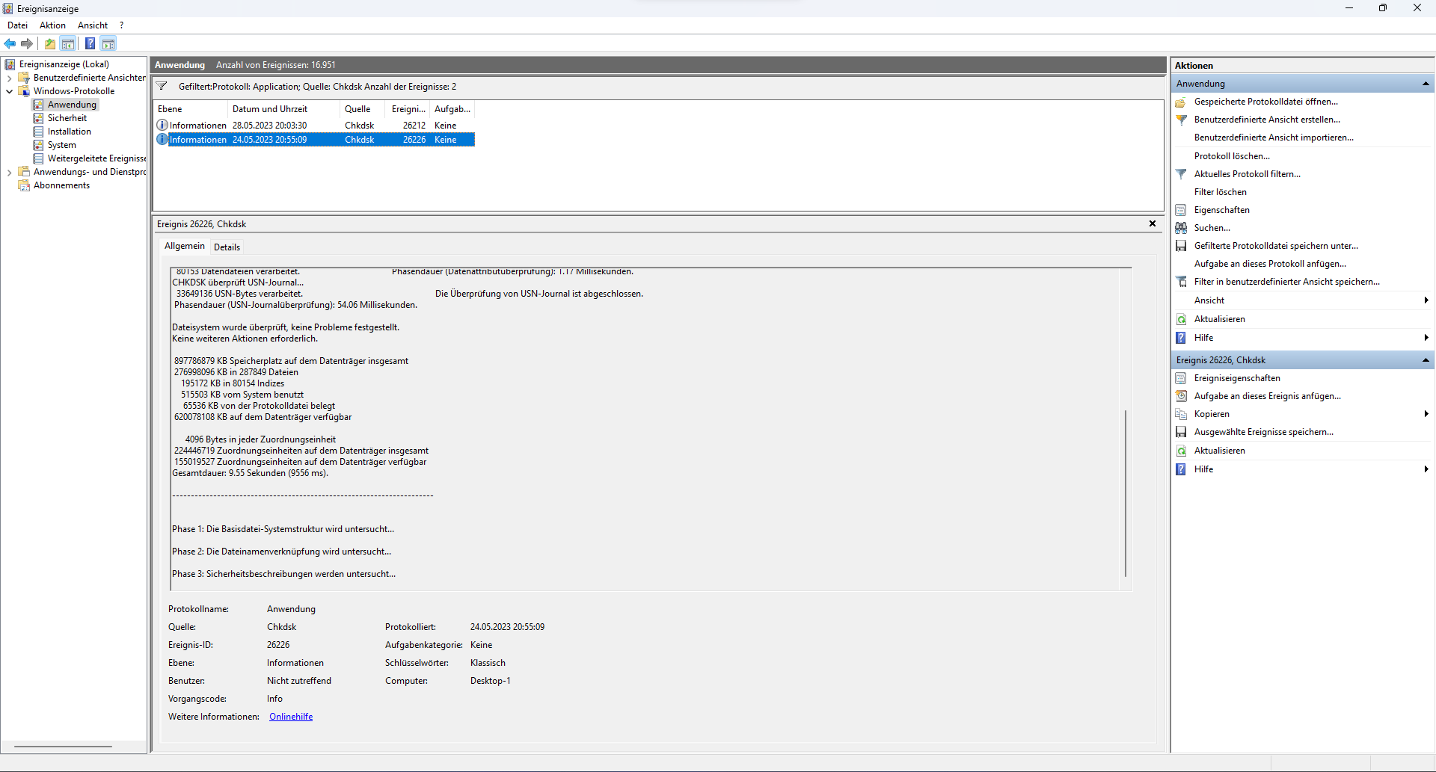Select Installation log in tree
1436x772 pixels.
point(70,132)
